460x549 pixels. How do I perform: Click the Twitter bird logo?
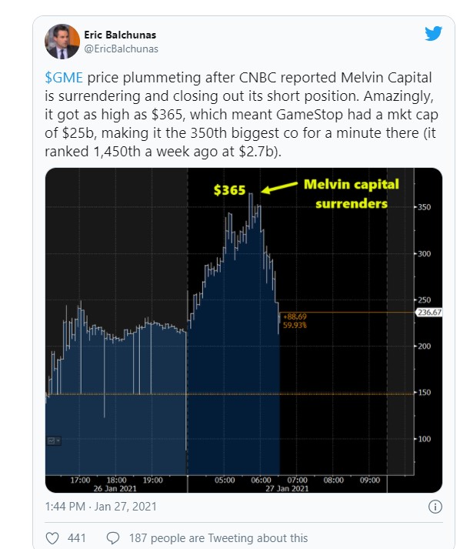pos(433,34)
